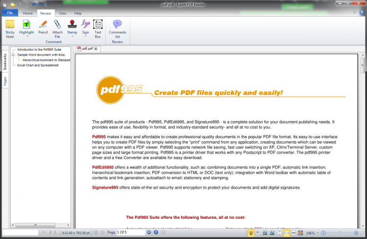Click the Print icon in quick access toolbar
The width and height of the screenshot is (367, 239).
click(27, 4)
